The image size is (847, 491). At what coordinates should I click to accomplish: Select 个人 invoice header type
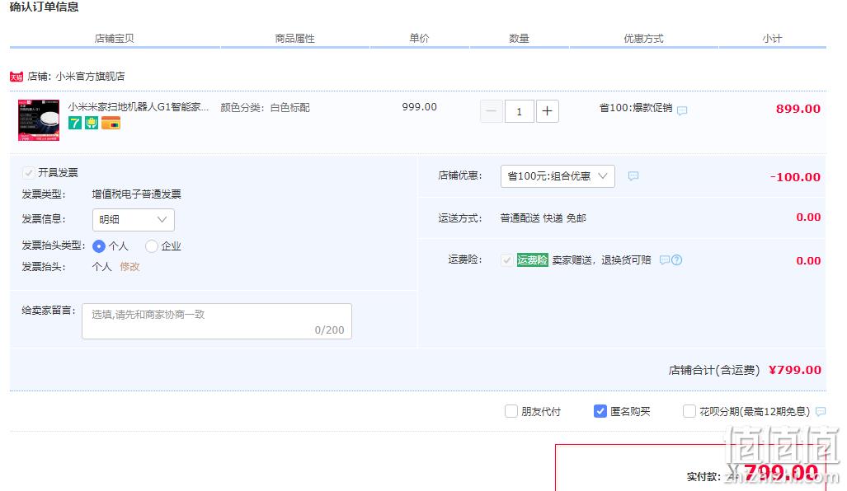click(x=98, y=246)
